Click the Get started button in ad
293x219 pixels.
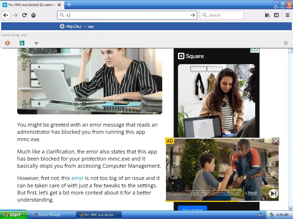[193, 208]
